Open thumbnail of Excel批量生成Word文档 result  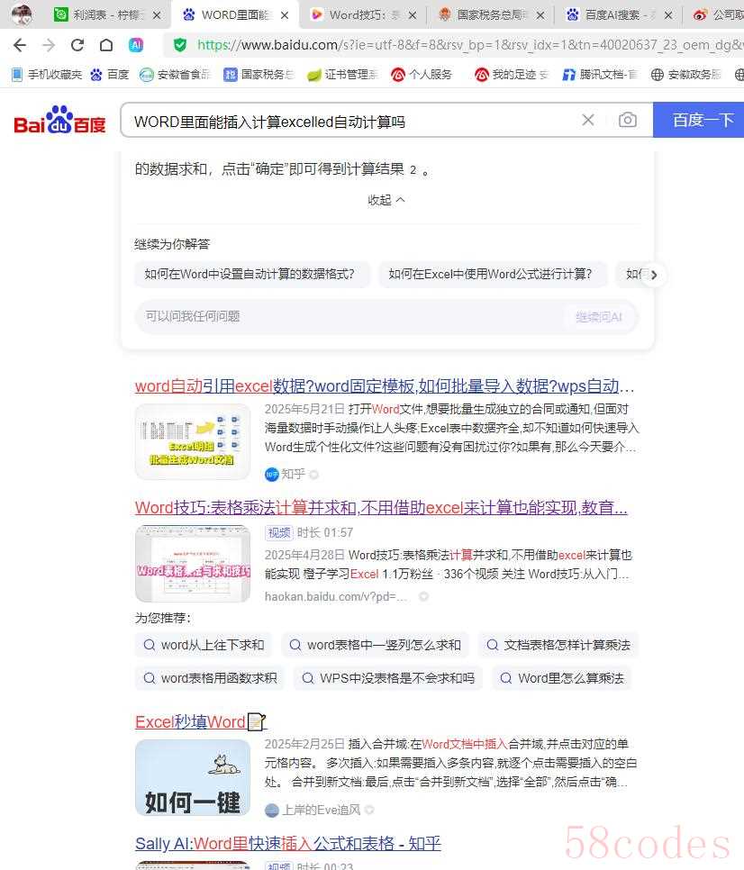193,441
